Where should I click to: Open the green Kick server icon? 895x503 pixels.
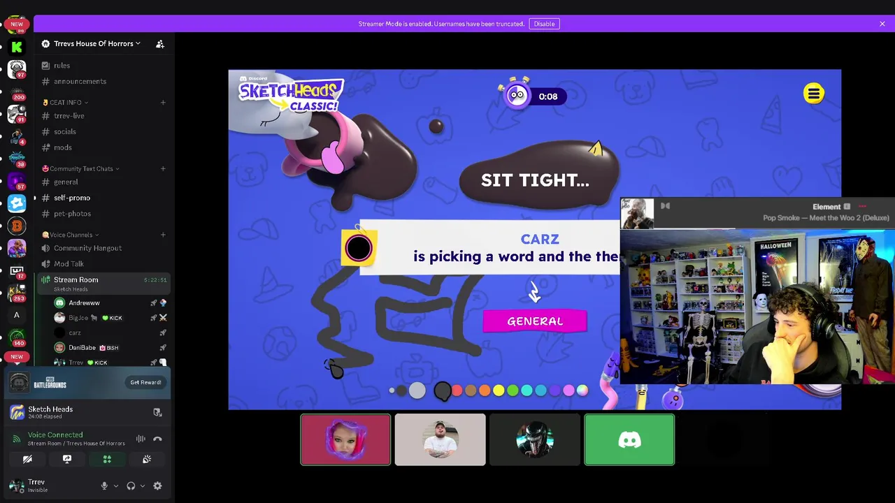click(x=17, y=47)
